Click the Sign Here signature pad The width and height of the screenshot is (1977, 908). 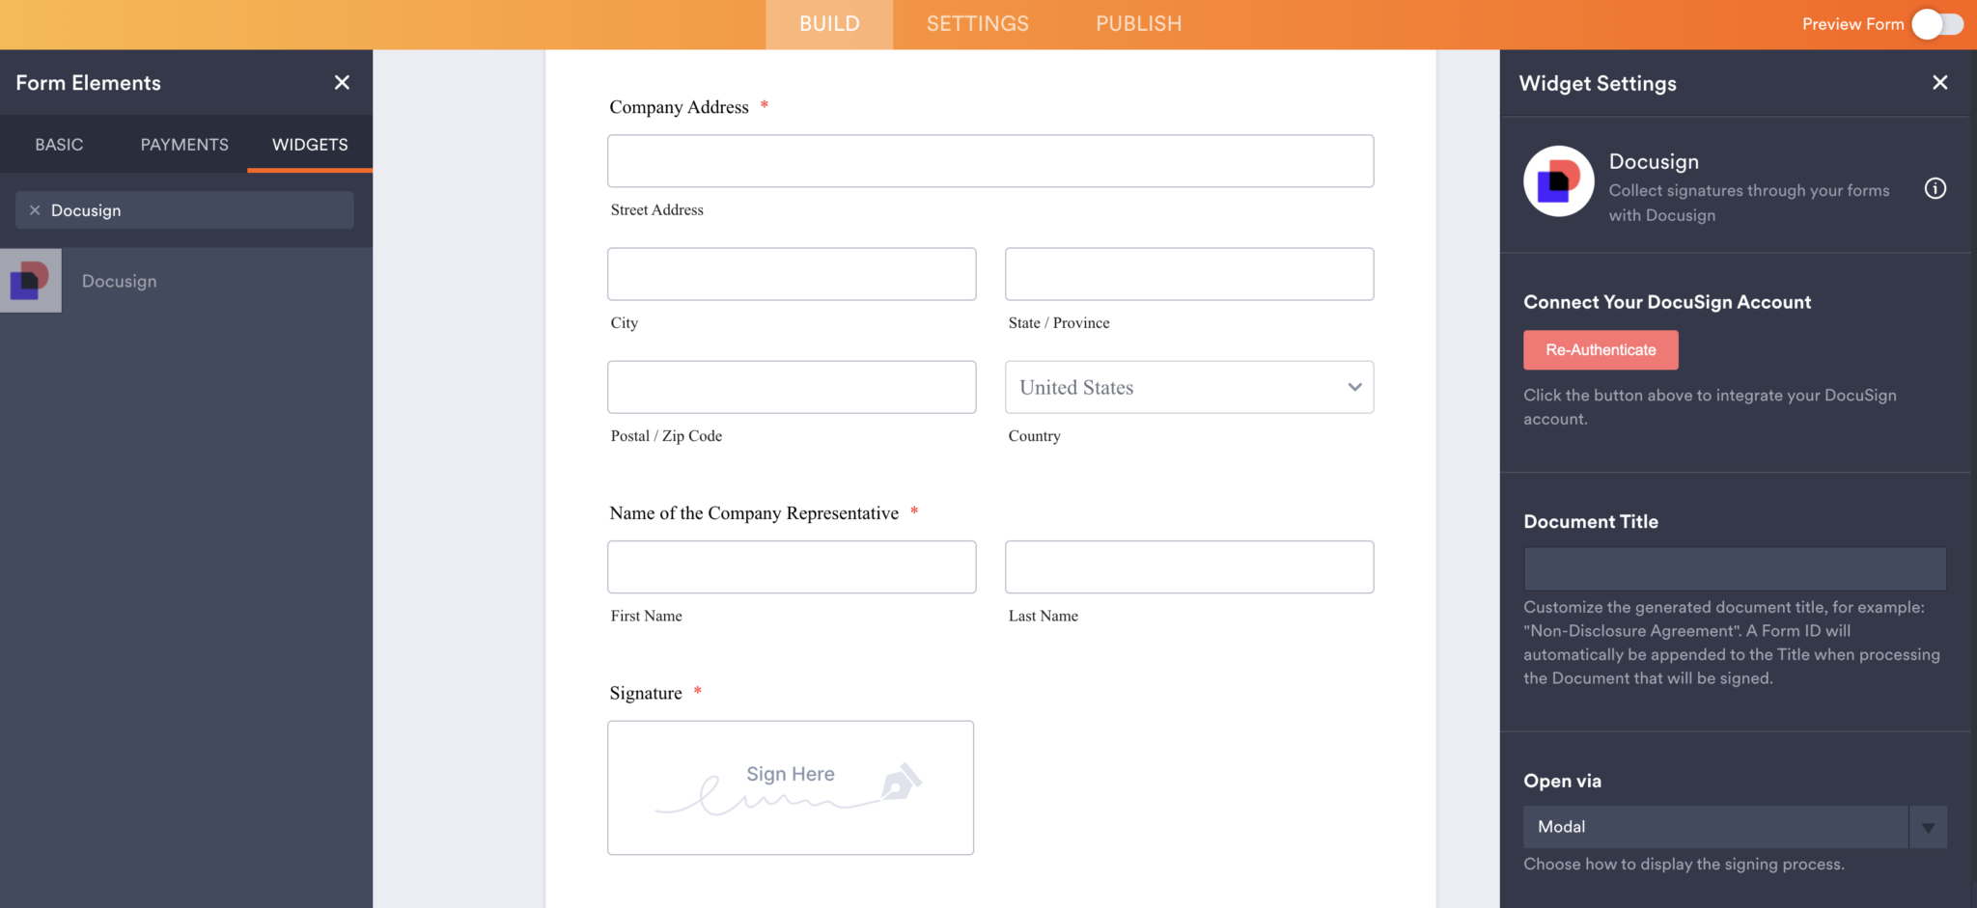[x=790, y=787]
